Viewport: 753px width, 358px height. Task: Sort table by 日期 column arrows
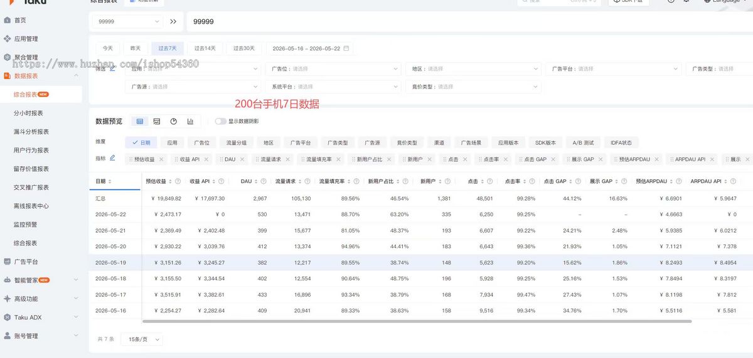coord(110,181)
